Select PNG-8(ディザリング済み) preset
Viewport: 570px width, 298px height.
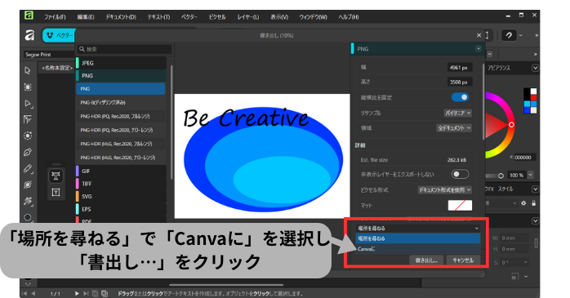pyautogui.click(x=121, y=103)
